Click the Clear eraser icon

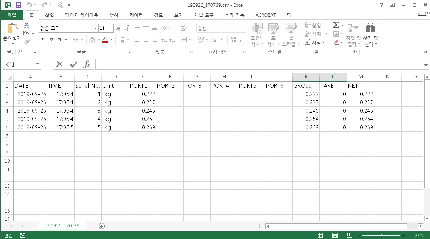tap(336, 42)
